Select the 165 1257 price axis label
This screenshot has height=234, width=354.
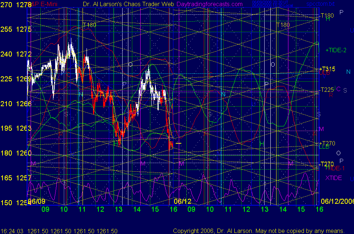point(16,178)
